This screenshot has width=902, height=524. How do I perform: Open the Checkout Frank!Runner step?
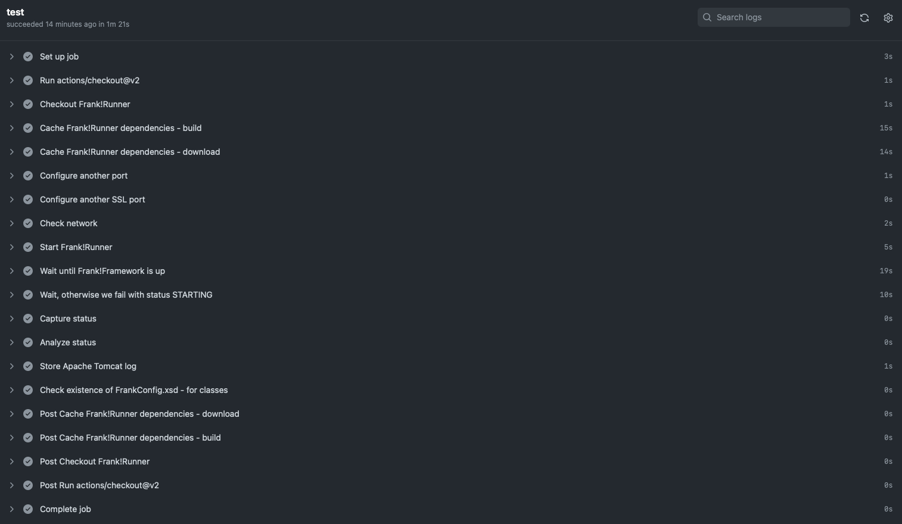coord(85,104)
